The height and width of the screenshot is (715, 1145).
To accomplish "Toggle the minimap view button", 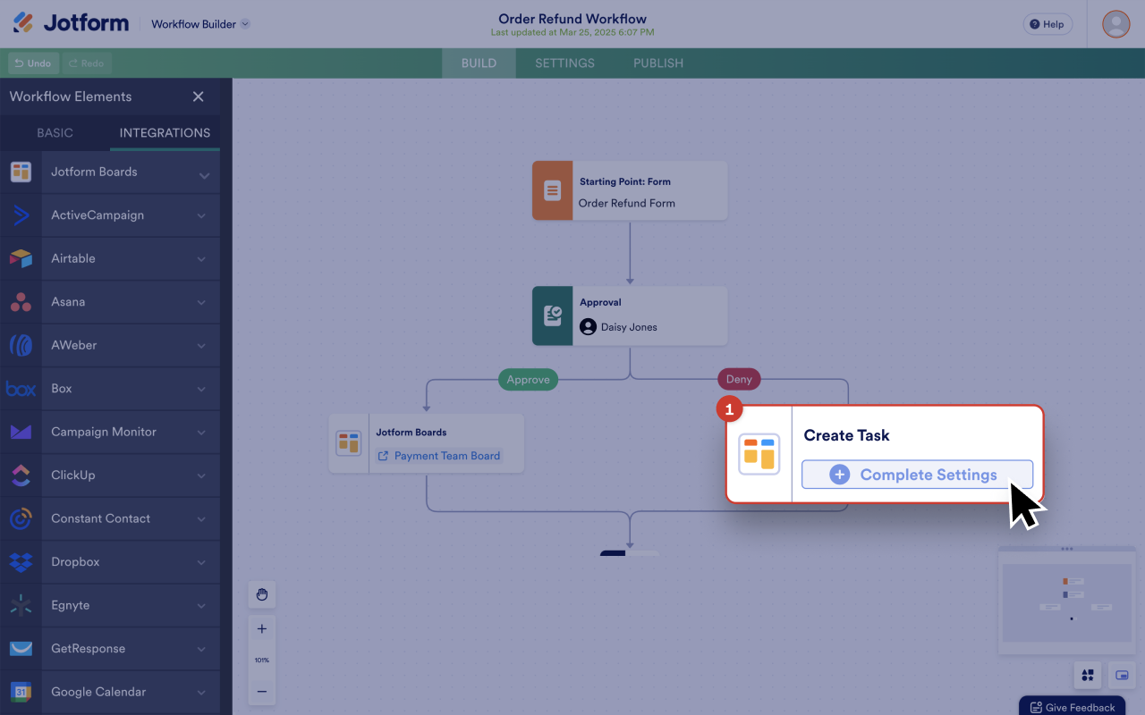I will (x=1122, y=675).
